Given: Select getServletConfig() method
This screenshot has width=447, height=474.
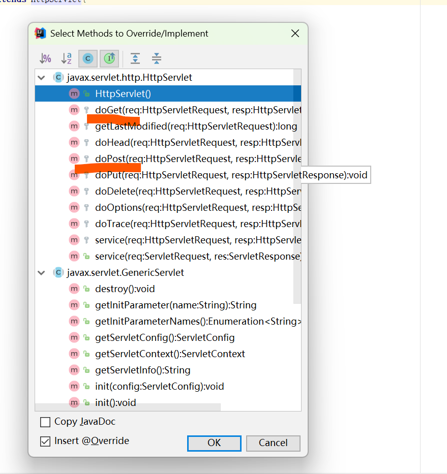Looking at the screenshot, I should pos(168,338).
